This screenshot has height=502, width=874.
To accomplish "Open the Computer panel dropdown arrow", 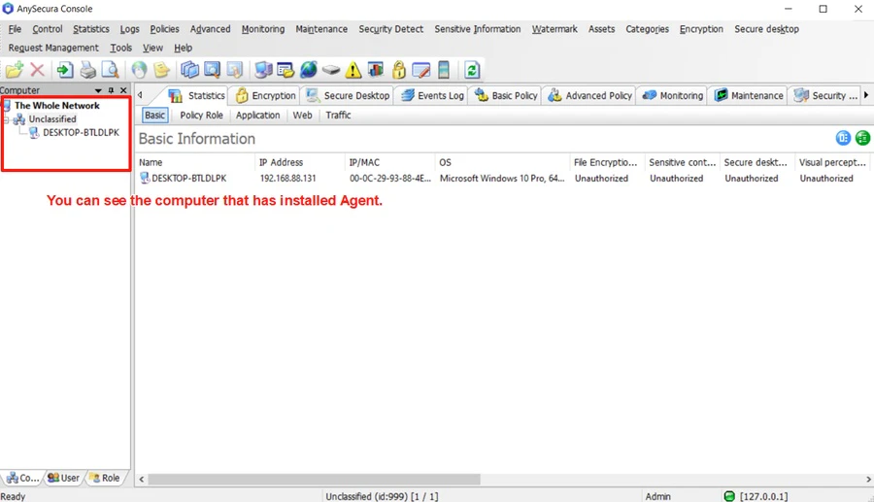I will pos(98,90).
